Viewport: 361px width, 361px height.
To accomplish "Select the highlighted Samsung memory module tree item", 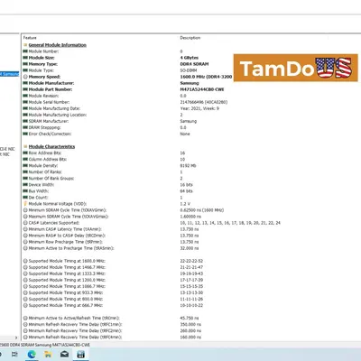I will click(10, 74).
